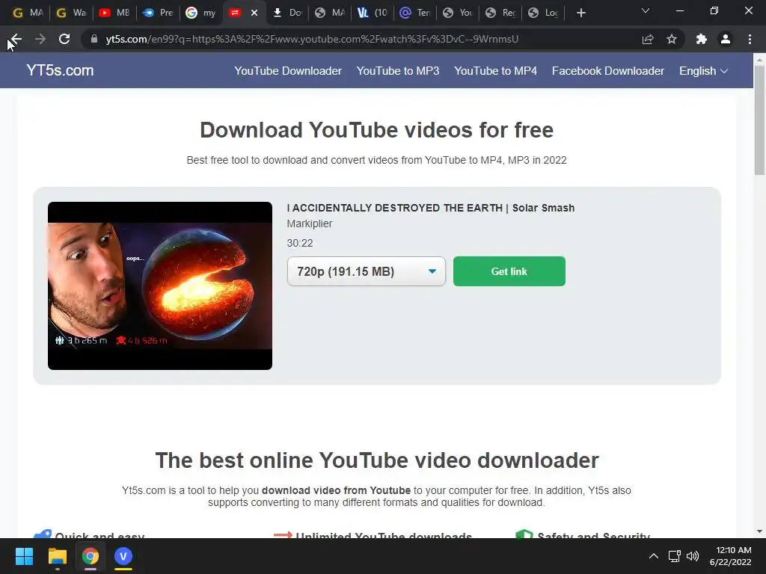Expand the English language dropdown

point(703,71)
